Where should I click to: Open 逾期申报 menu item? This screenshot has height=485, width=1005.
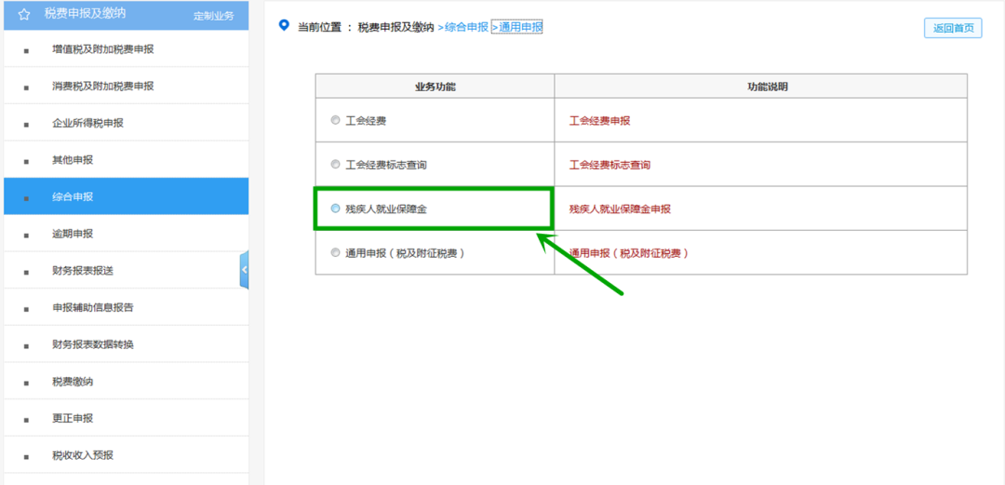[127, 234]
